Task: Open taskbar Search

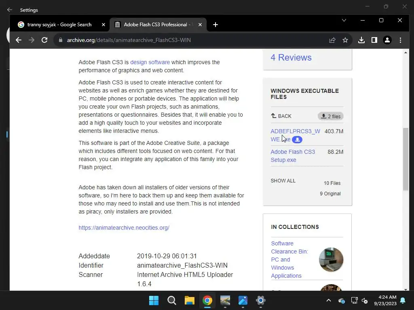Action: (x=171, y=300)
